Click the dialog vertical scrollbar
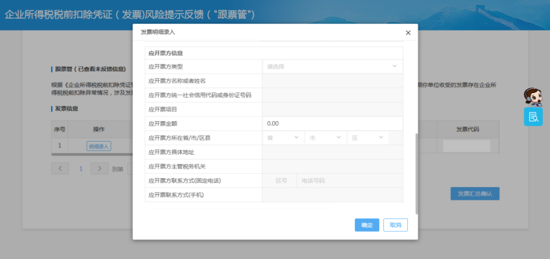The image size is (550, 259). click(417, 174)
